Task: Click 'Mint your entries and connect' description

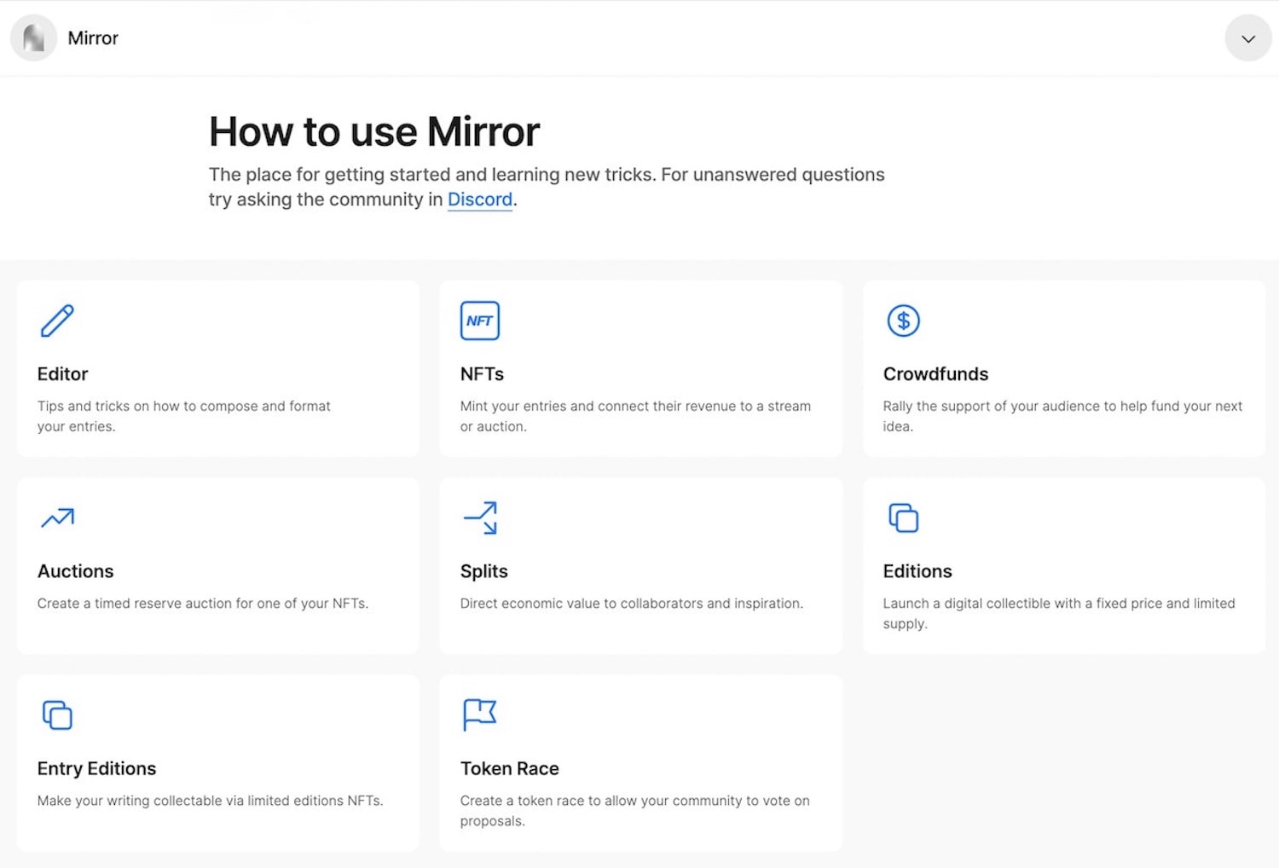Action: [x=635, y=416]
